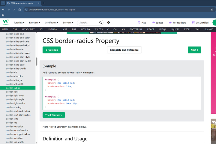This screenshot has height=144, width=216.
Task: Open border-left-color sidebar entry
Action: click(14, 76)
